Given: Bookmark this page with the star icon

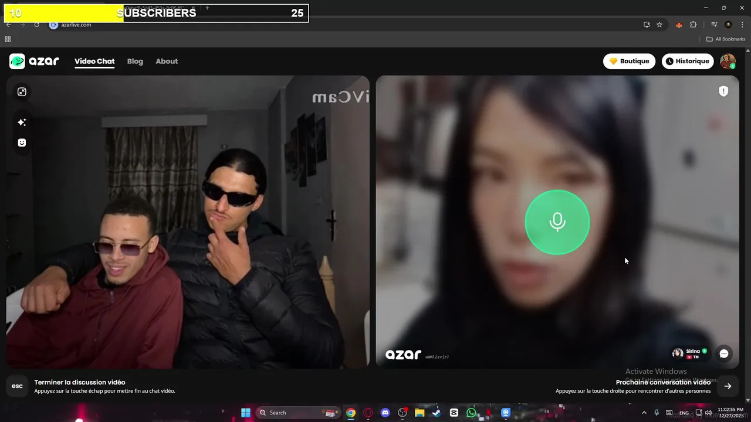Looking at the screenshot, I should click(659, 25).
